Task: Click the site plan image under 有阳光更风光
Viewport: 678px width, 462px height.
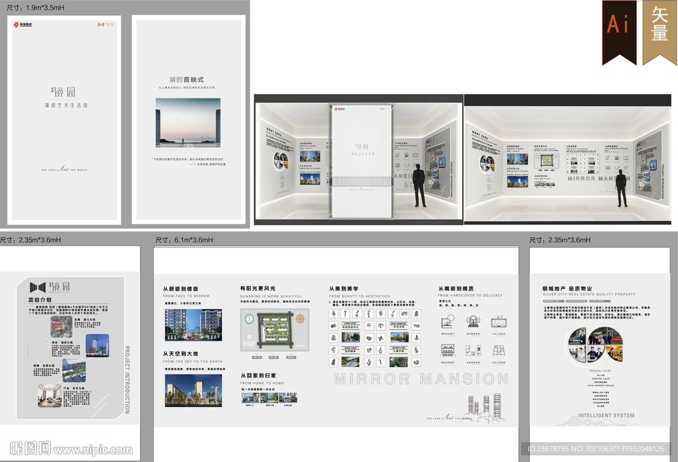Action: pyautogui.click(x=275, y=330)
